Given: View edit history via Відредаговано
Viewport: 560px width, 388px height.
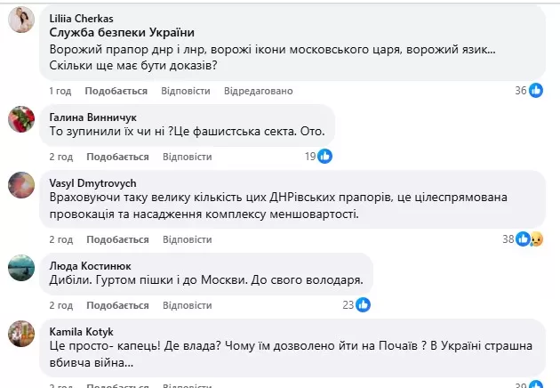Looking at the screenshot, I should click(x=258, y=91).
